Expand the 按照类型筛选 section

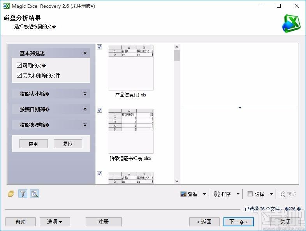point(85,125)
